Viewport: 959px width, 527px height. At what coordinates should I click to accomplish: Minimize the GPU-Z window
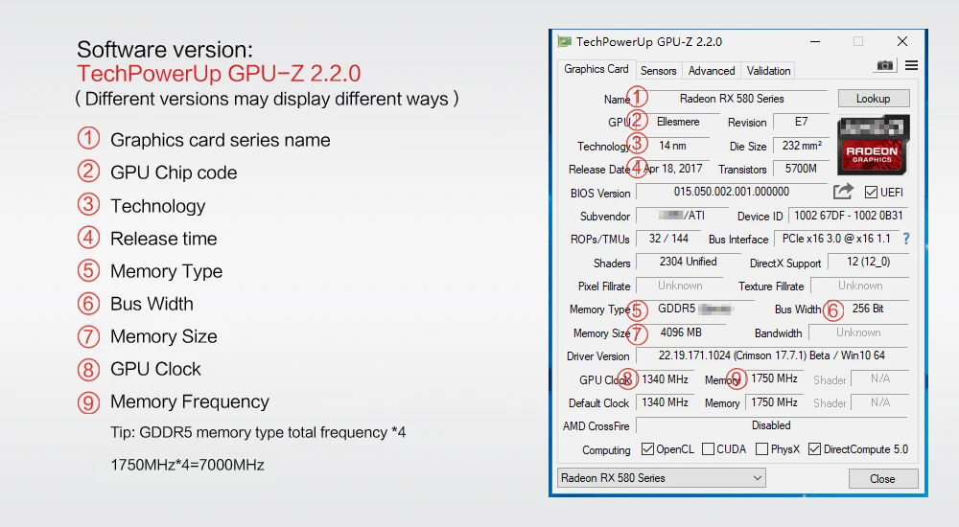(814, 42)
